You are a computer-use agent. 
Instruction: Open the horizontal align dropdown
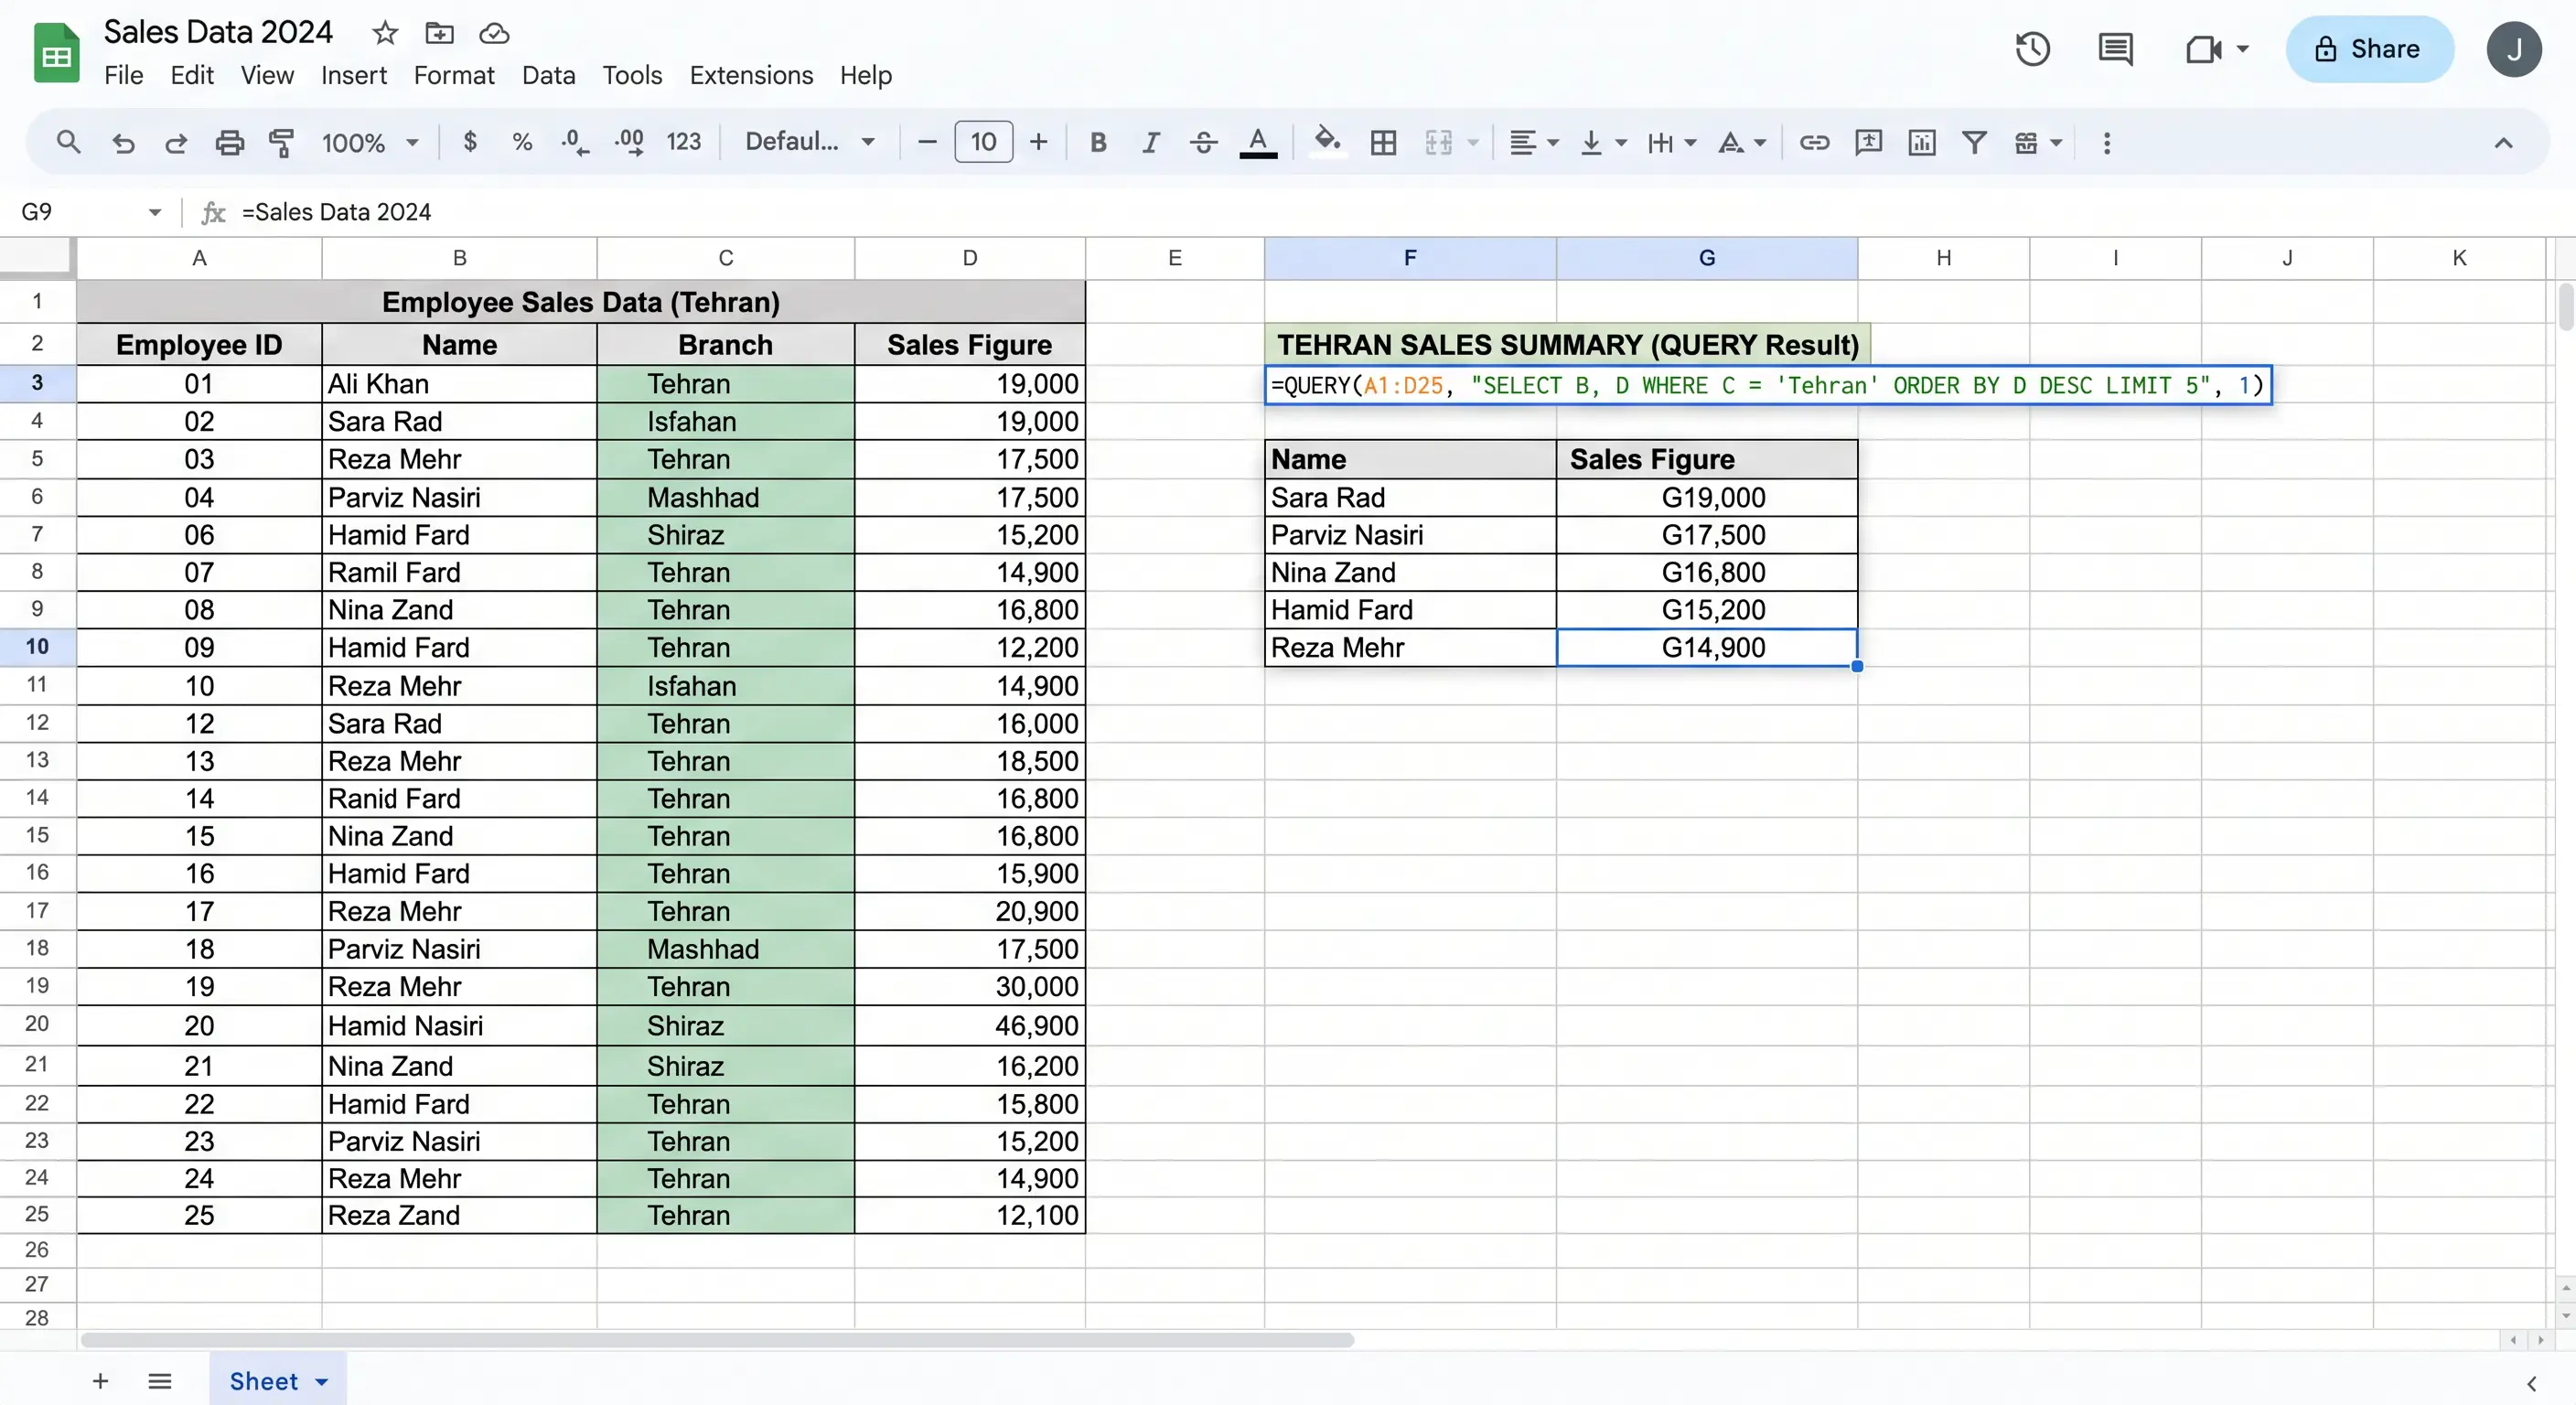coord(1534,142)
